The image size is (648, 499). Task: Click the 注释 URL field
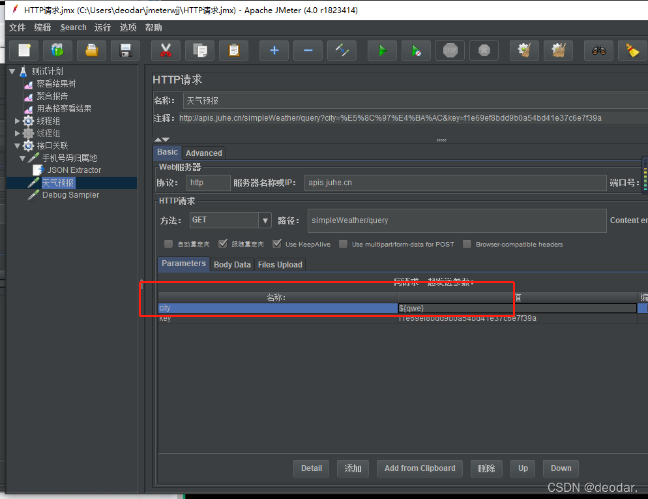413,118
